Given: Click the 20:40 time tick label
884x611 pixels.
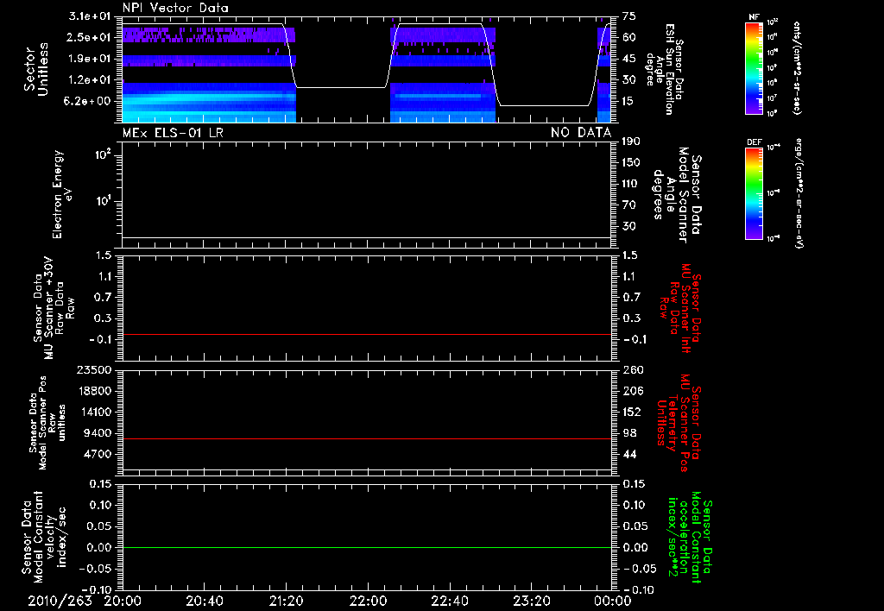Looking at the screenshot, I should tap(205, 601).
